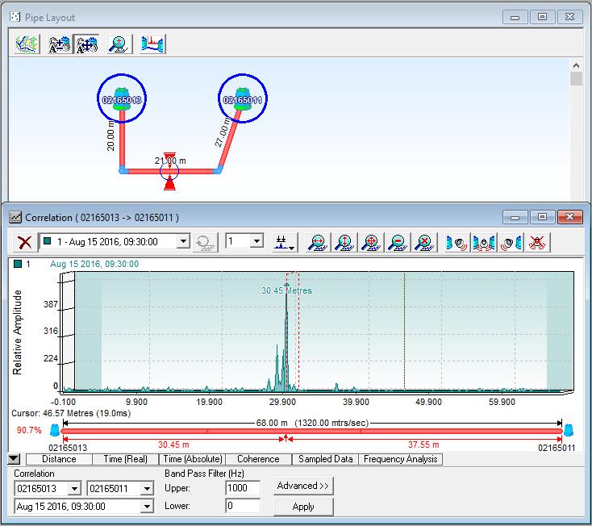The image size is (592, 526).
Task: Click the left blue logger icon below graph
Action: click(55, 430)
